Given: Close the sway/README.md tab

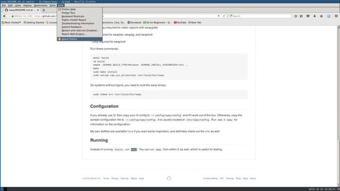Looking at the screenshot, I should point(38,10).
